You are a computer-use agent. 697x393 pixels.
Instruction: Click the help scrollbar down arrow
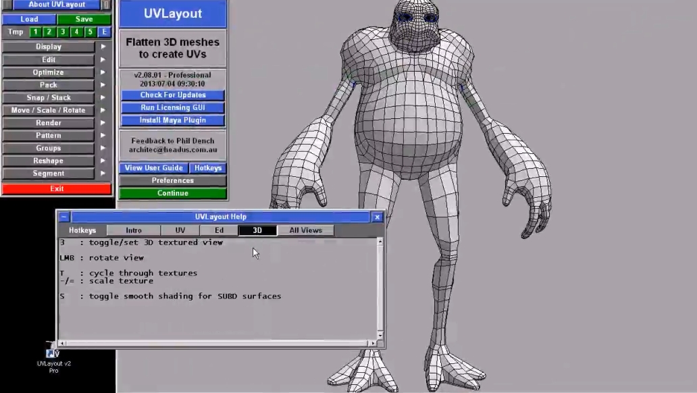380,335
